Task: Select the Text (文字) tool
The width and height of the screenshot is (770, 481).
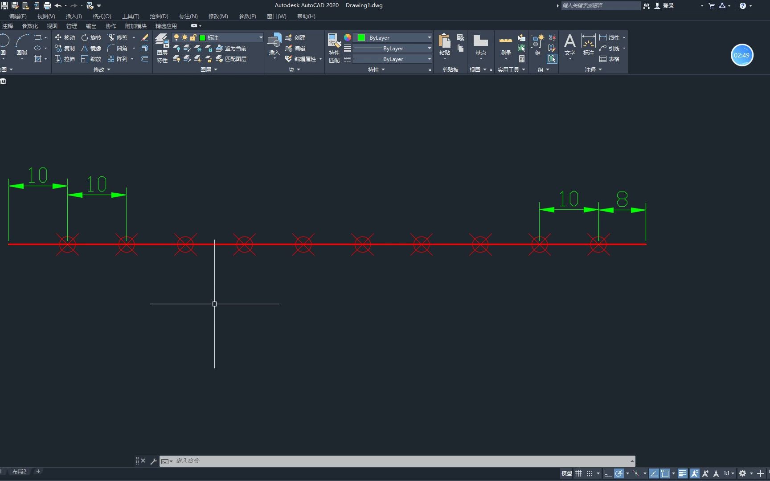Action: click(x=569, y=45)
